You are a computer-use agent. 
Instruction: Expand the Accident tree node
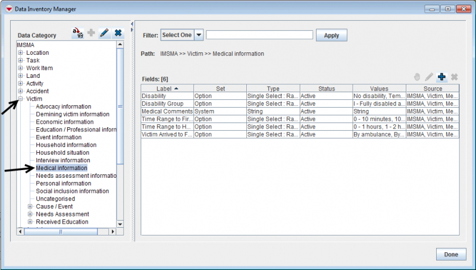coord(21,91)
